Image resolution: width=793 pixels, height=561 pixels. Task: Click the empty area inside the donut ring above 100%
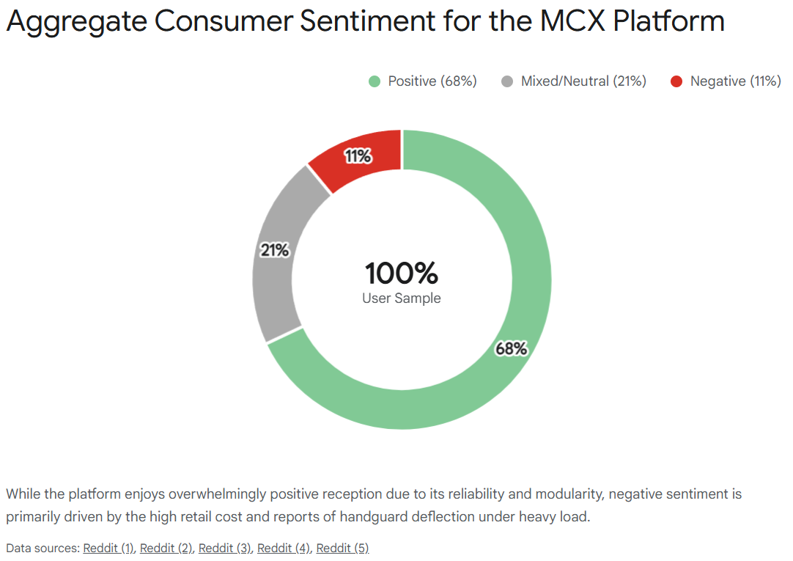[402, 213]
